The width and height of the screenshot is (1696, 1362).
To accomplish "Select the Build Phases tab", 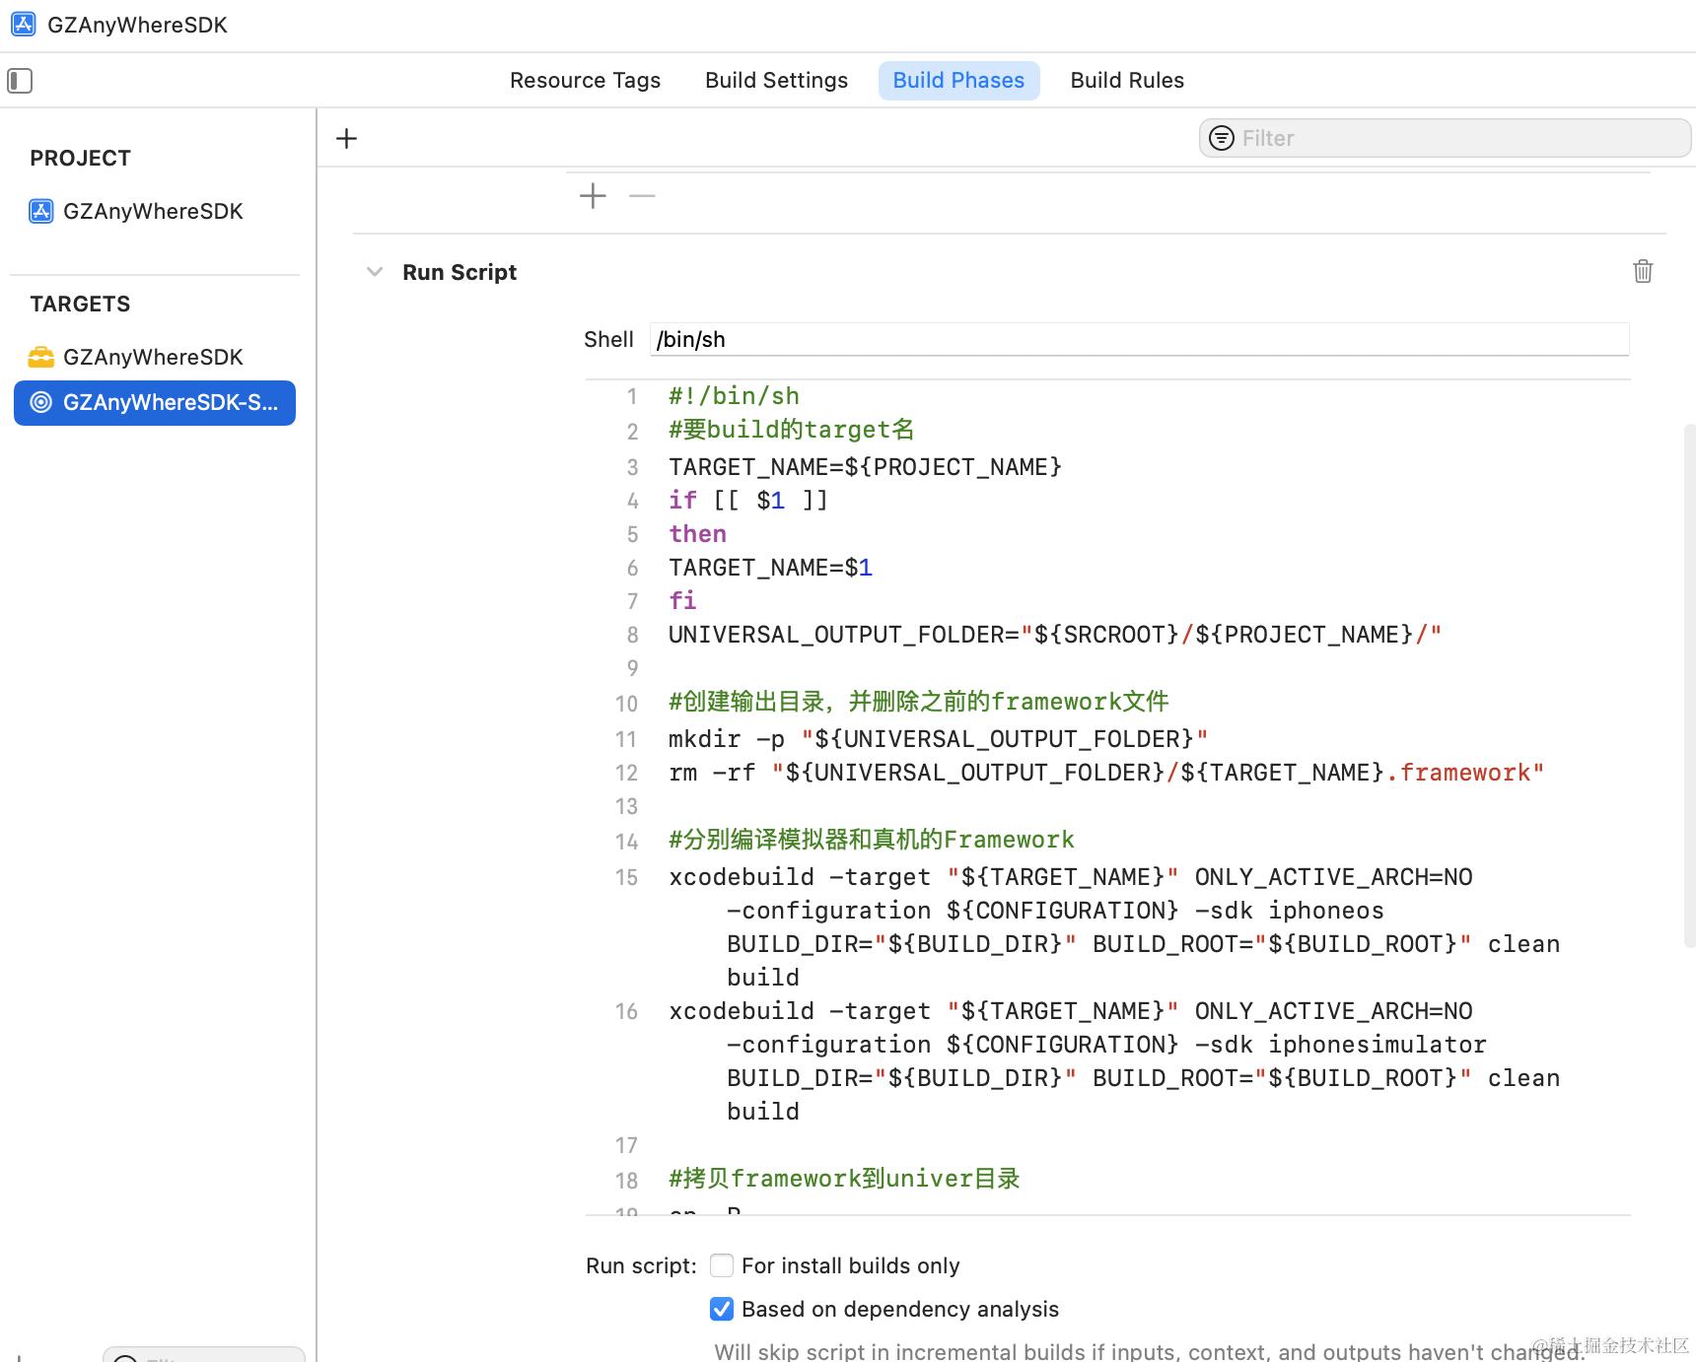I will [x=958, y=81].
